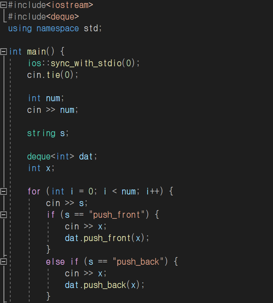
Task: Click the #include<iostream> line
Action: (x=51, y=5)
